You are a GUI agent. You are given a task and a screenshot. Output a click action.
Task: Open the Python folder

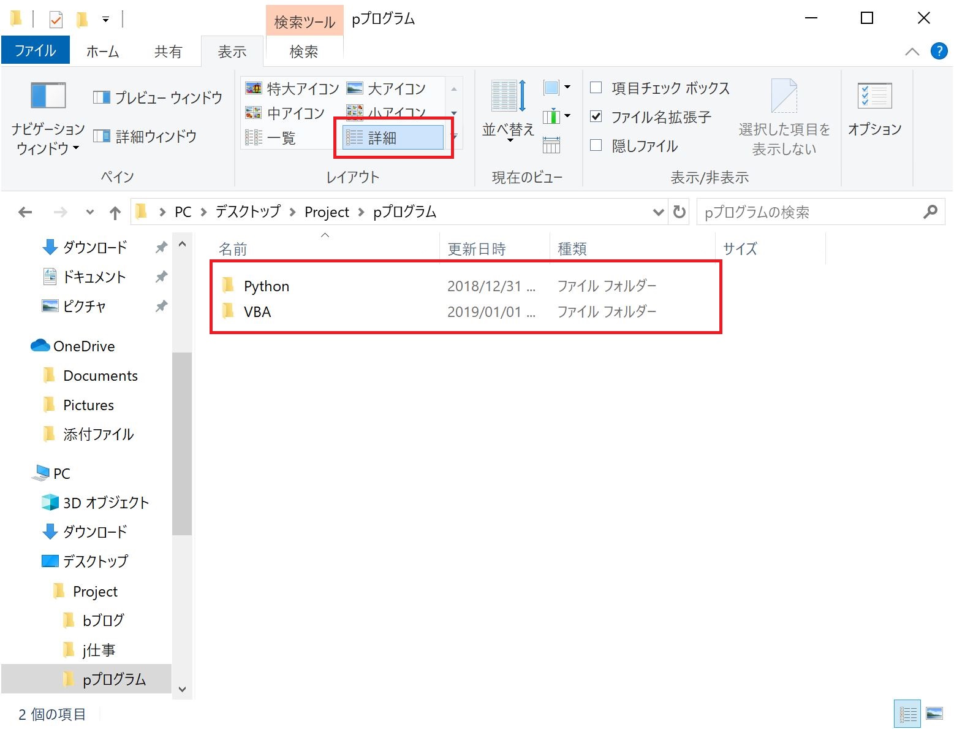tap(267, 286)
